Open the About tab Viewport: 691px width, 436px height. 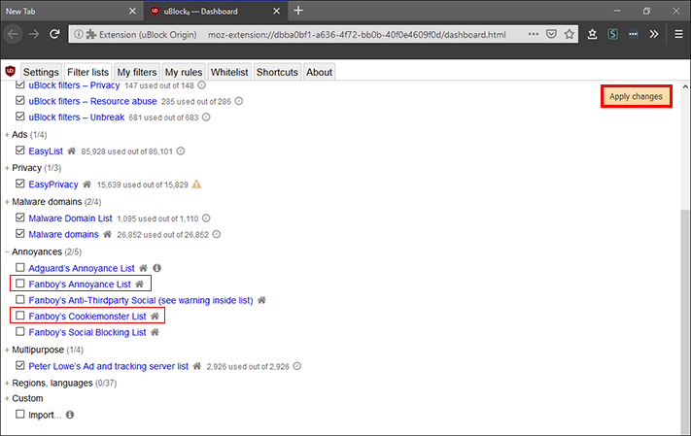pos(319,72)
